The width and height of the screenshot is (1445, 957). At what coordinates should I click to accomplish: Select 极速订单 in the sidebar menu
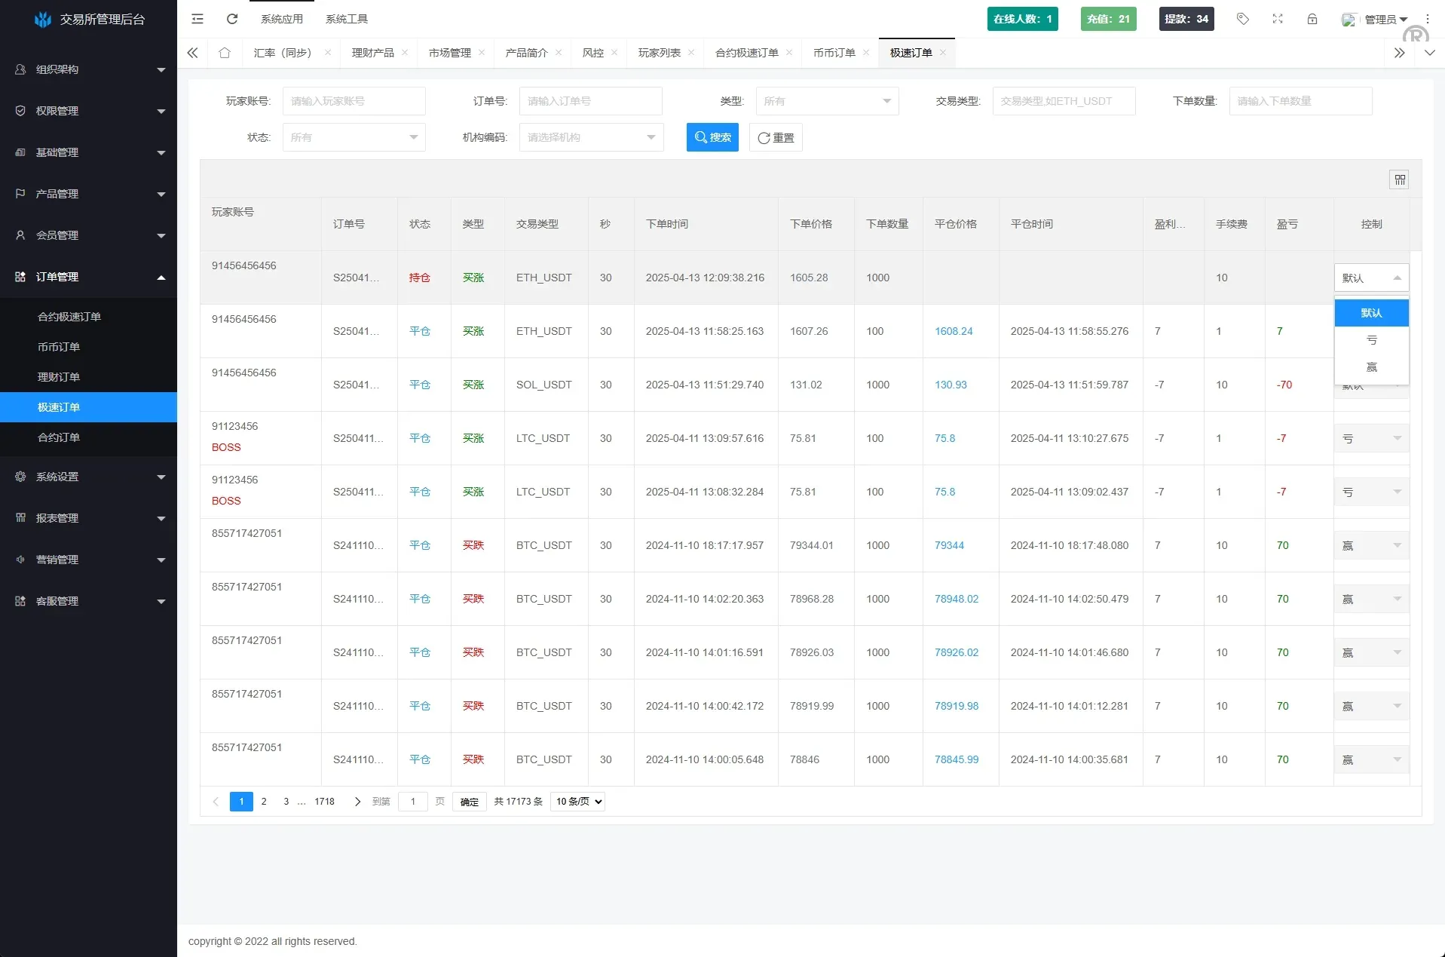pyautogui.click(x=60, y=407)
